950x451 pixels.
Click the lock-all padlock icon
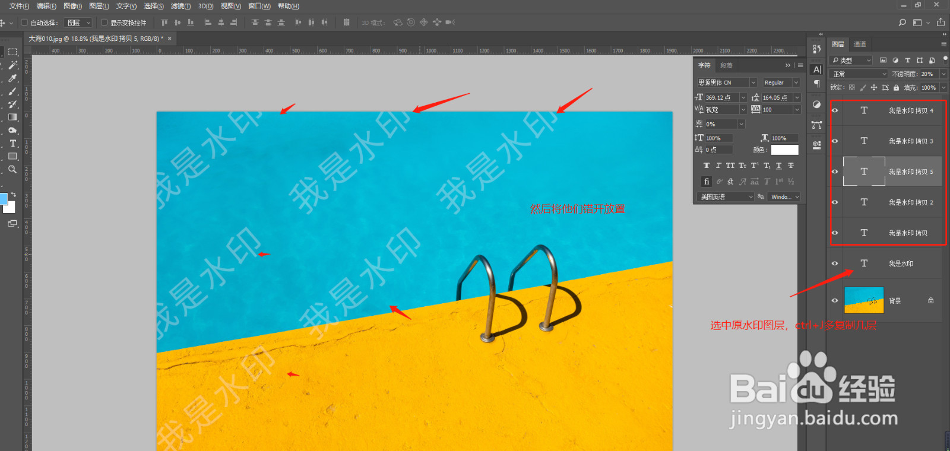(896, 88)
